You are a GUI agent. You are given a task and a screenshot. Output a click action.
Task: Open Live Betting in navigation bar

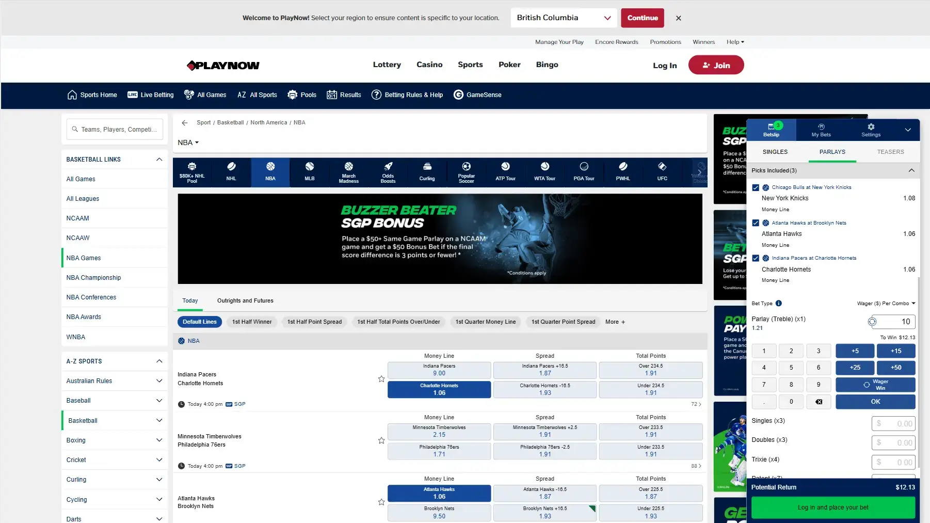pyautogui.click(x=151, y=95)
